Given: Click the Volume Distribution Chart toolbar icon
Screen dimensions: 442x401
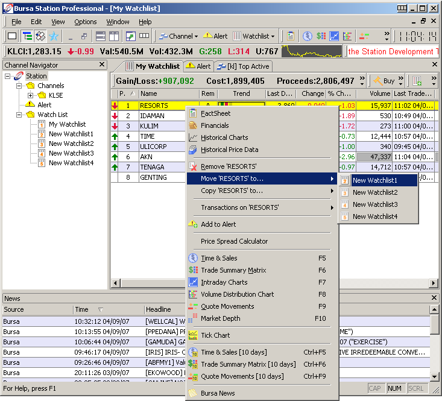Looking at the screenshot, I should click(x=347, y=36).
